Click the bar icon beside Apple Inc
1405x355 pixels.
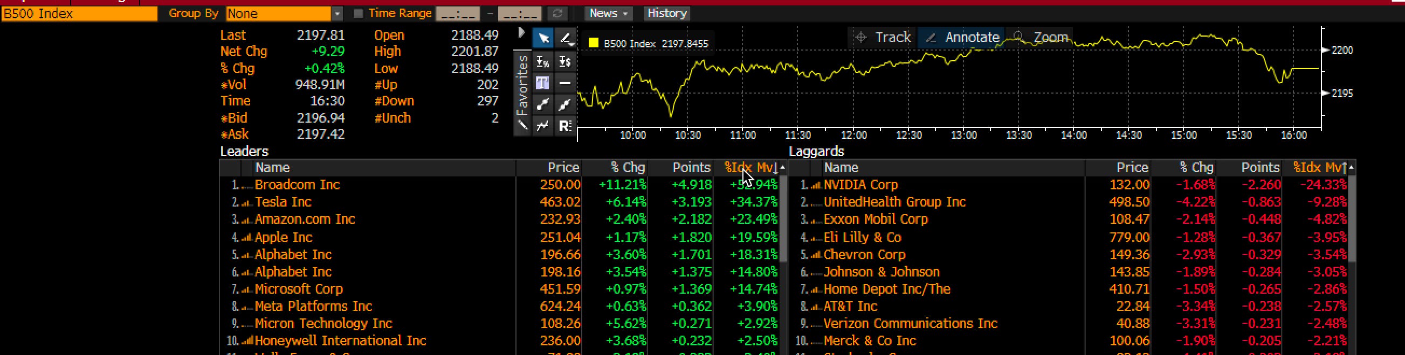coord(246,238)
